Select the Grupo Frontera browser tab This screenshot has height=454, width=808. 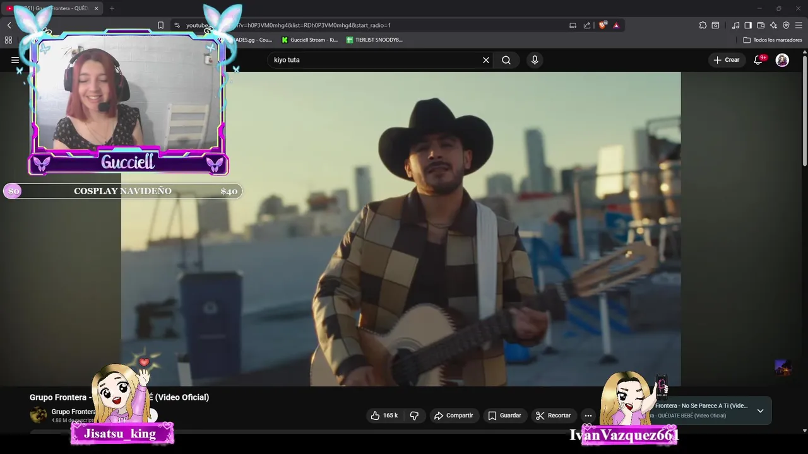pos(53,8)
